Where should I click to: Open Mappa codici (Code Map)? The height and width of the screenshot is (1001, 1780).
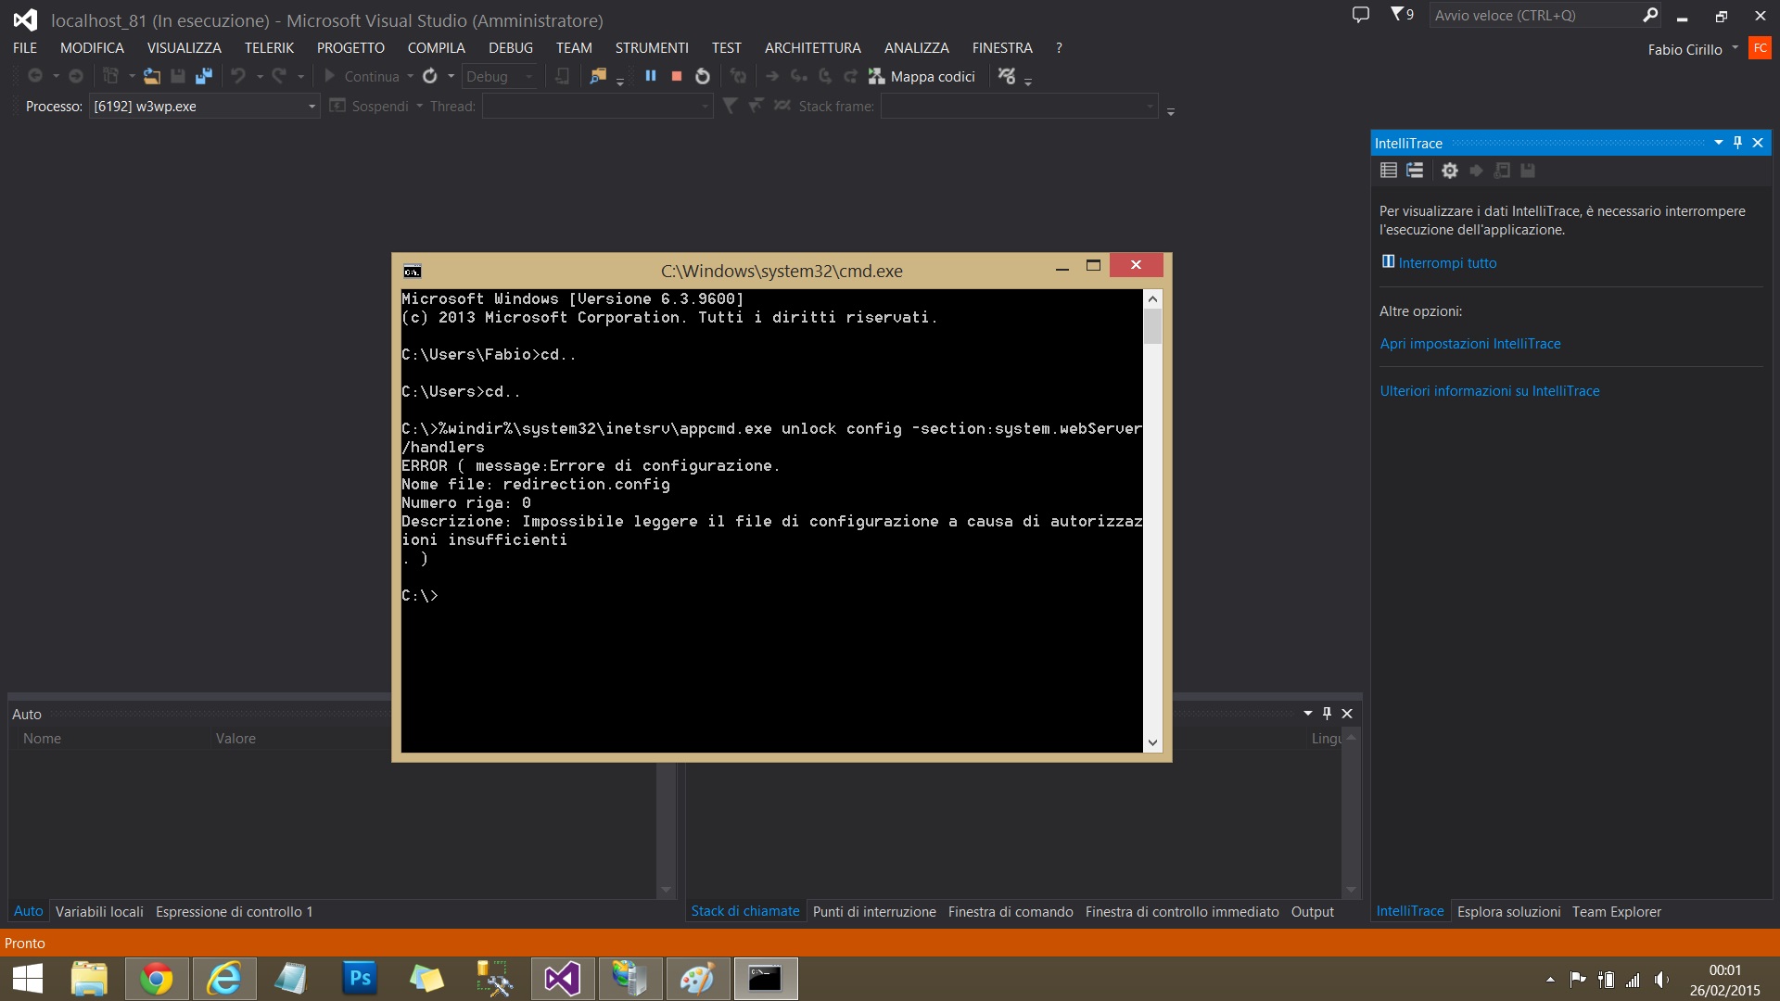[x=922, y=76]
